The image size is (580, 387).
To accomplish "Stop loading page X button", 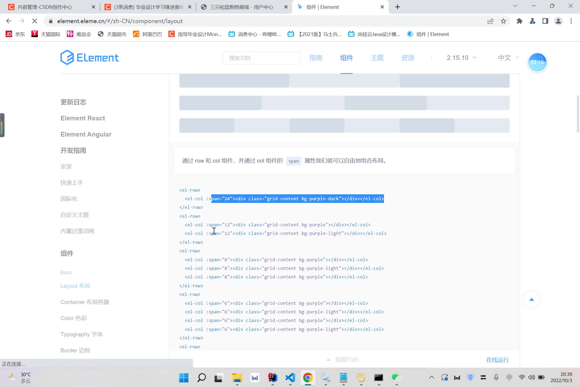I will coord(34,21).
